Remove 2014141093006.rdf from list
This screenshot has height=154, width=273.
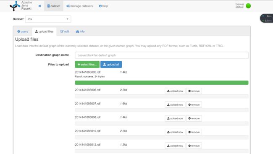pos(194,91)
